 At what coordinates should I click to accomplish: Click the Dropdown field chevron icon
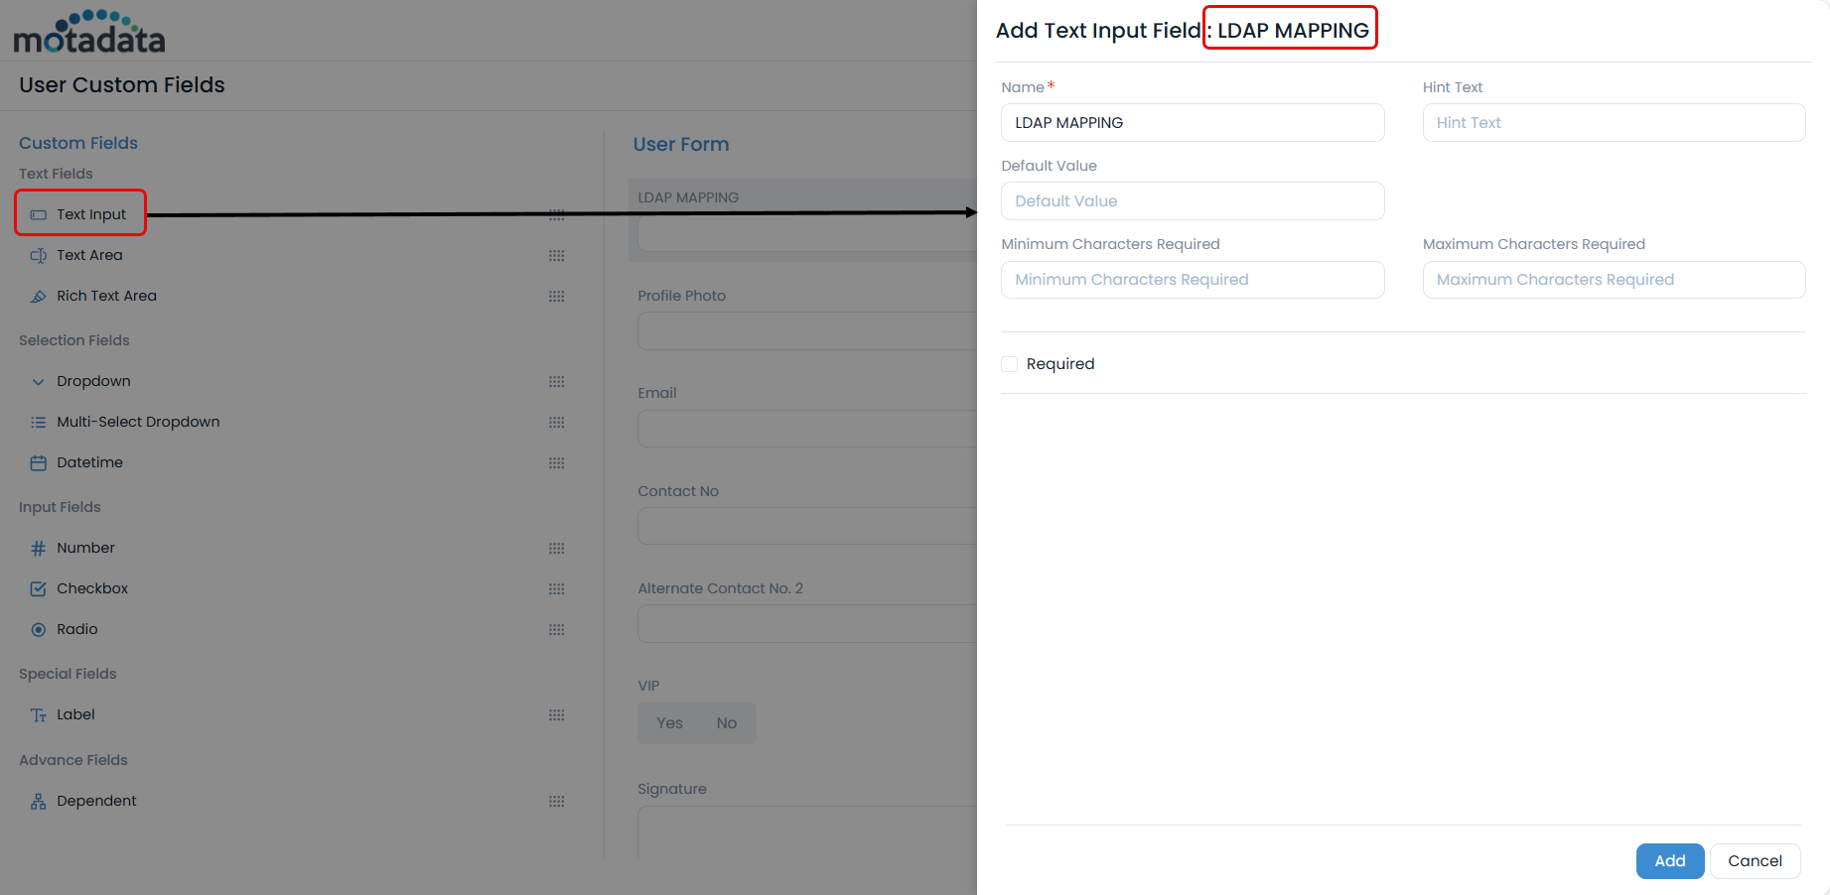click(x=39, y=382)
